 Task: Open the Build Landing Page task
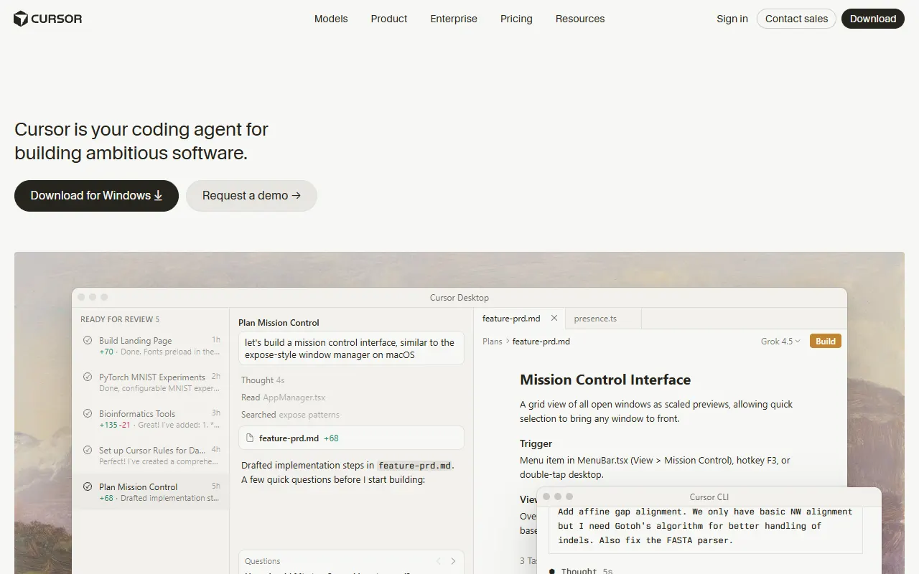(x=151, y=346)
